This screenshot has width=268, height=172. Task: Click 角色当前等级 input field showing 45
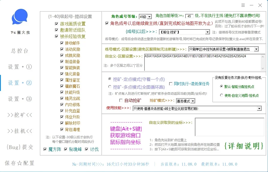point(189,16)
